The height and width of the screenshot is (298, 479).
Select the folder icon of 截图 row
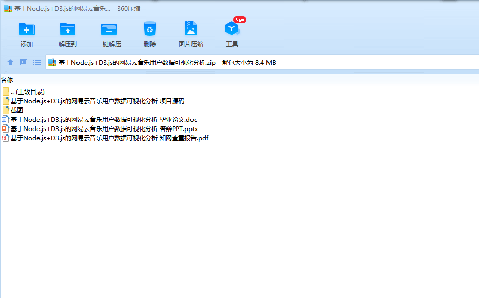[x=6, y=110]
